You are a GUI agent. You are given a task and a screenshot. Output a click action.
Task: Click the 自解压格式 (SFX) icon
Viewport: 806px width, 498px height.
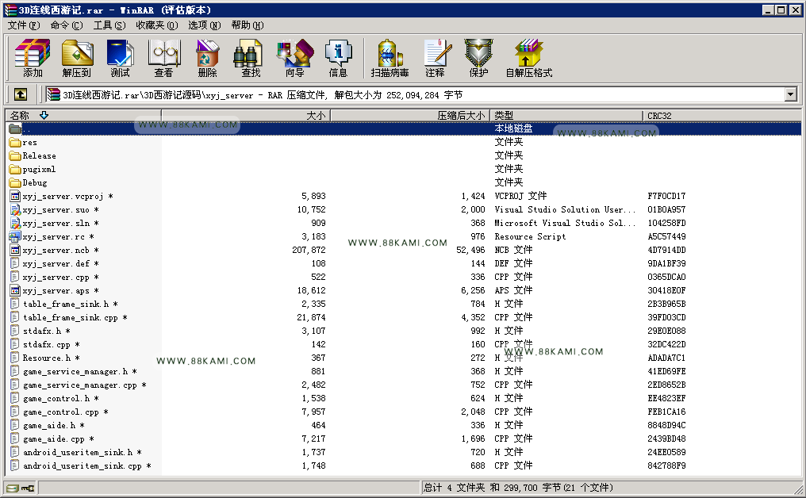[x=529, y=58]
